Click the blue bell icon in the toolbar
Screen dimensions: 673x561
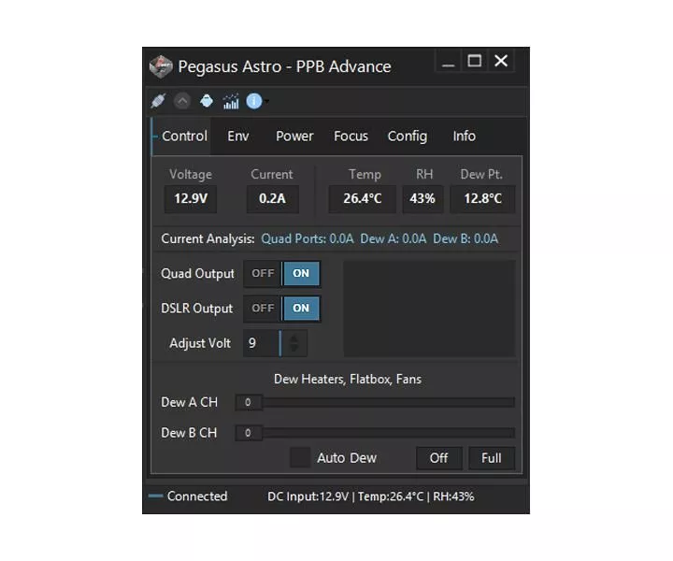point(207,101)
